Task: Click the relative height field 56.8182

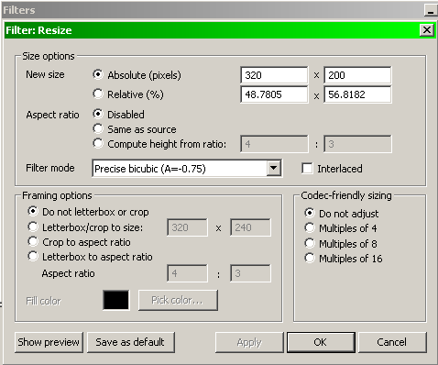Action: point(357,94)
